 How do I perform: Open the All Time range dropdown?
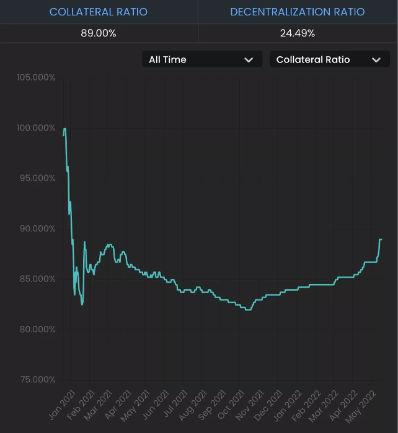pos(202,59)
